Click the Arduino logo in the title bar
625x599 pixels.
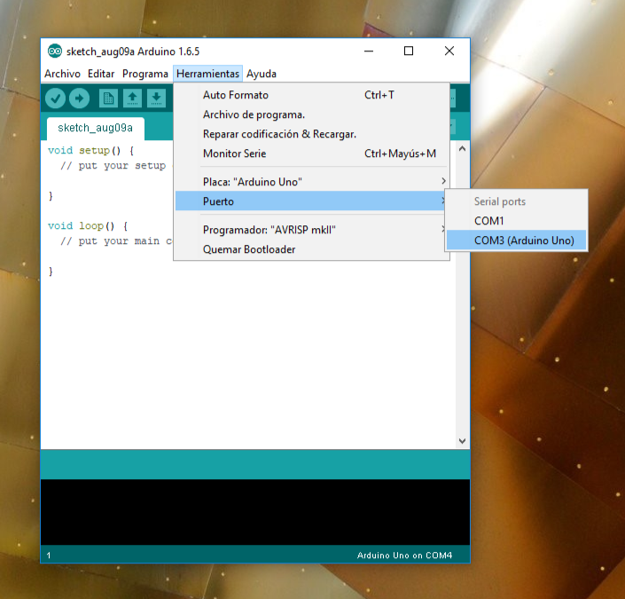point(55,51)
